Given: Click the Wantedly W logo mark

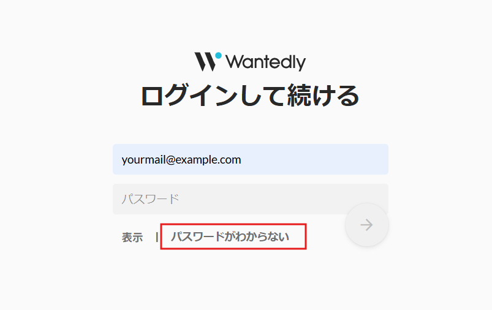Looking at the screenshot, I should point(205,61).
